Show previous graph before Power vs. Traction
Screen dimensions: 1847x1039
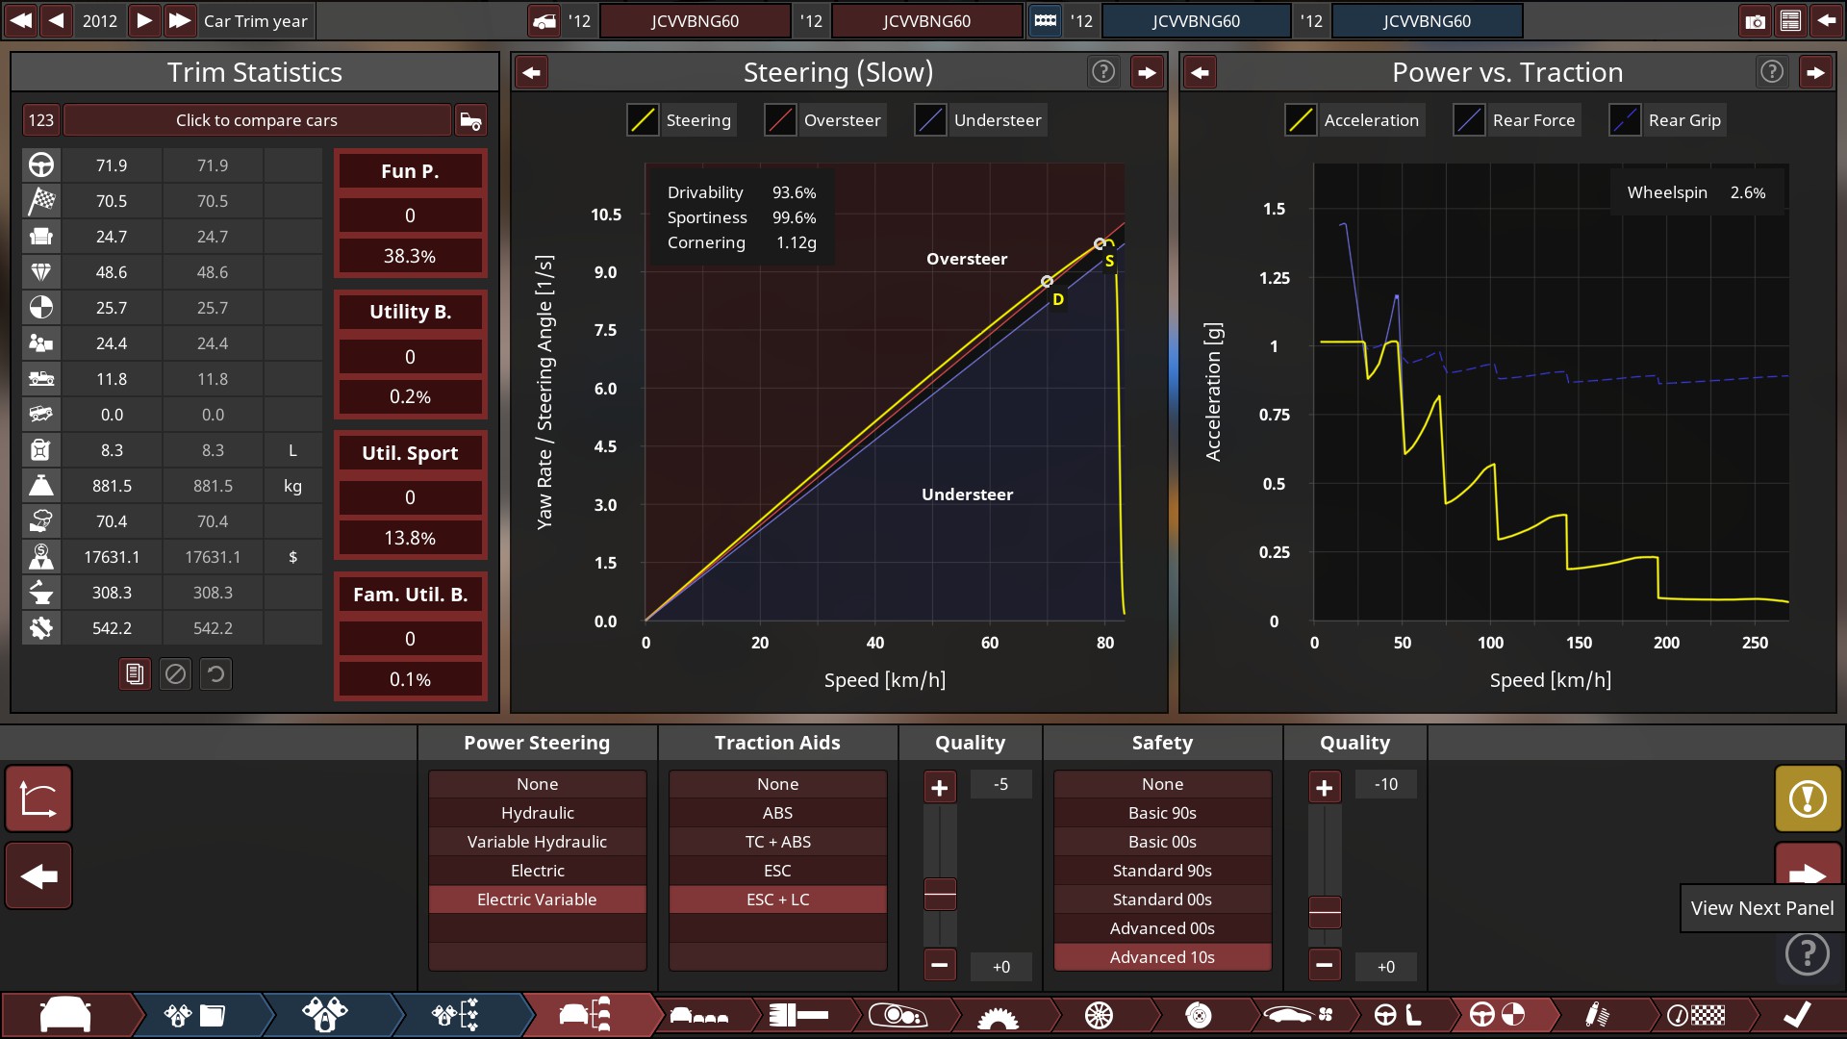1200,72
